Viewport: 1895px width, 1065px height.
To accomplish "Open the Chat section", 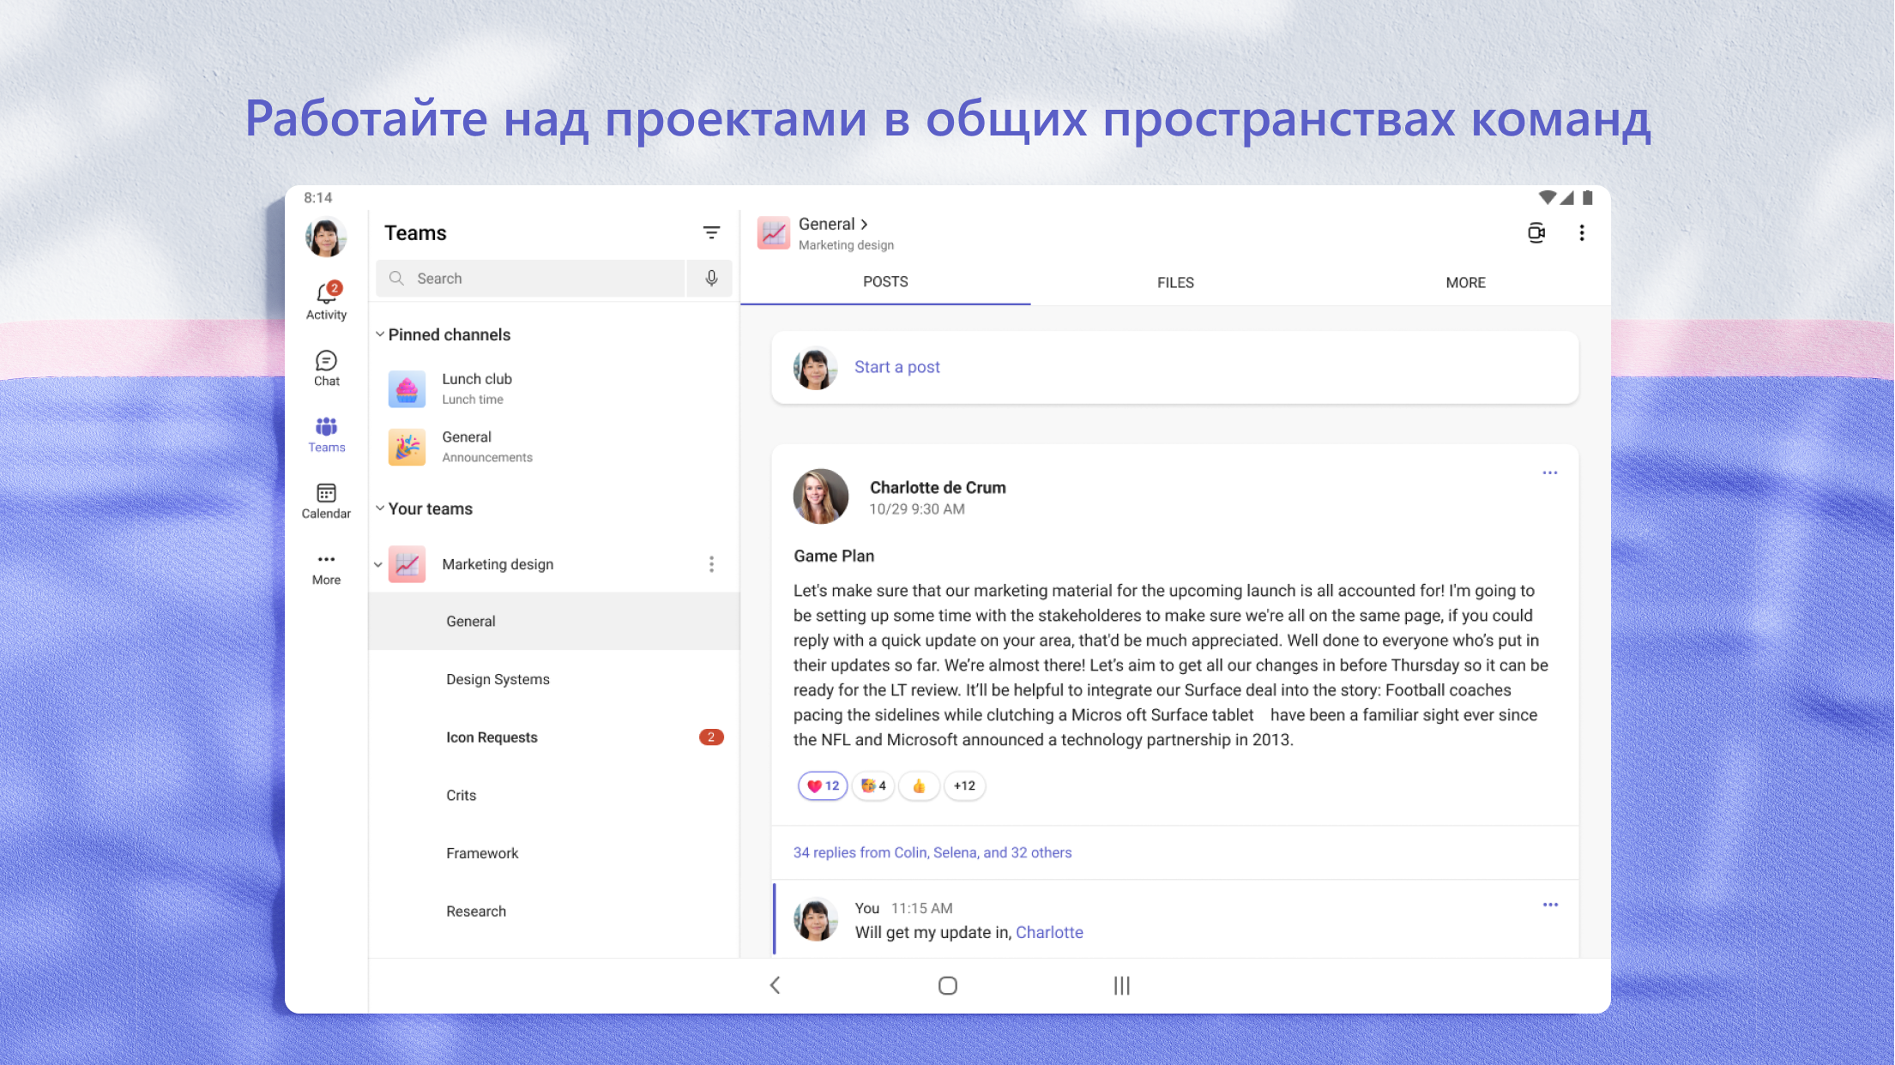I will 326,369.
